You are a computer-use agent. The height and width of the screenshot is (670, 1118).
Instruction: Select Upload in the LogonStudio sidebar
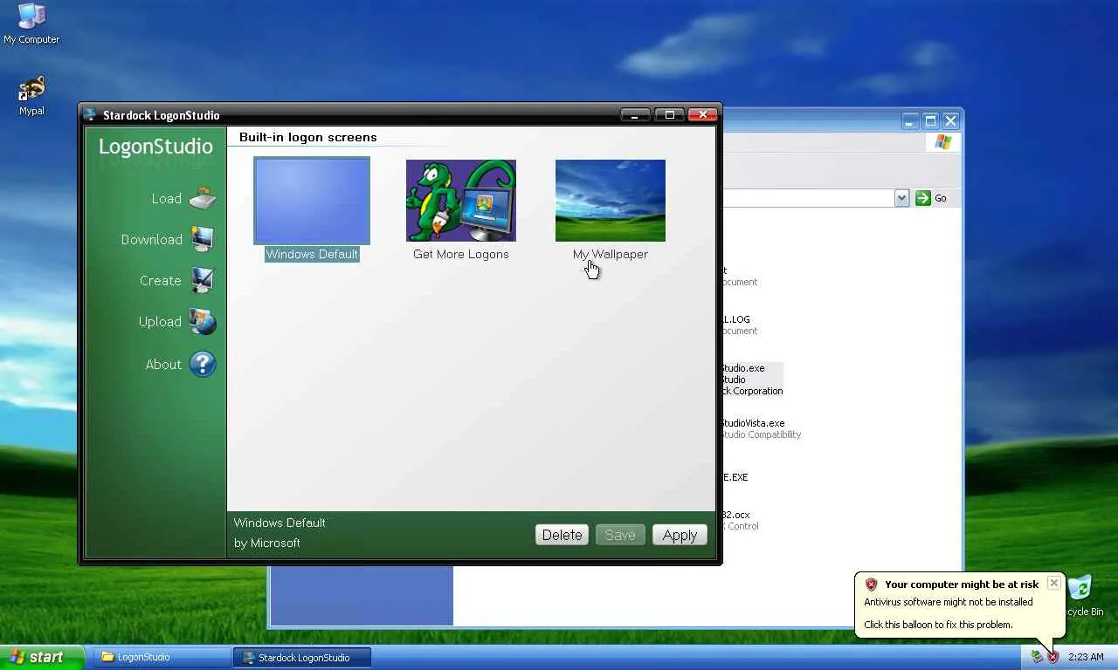point(176,322)
